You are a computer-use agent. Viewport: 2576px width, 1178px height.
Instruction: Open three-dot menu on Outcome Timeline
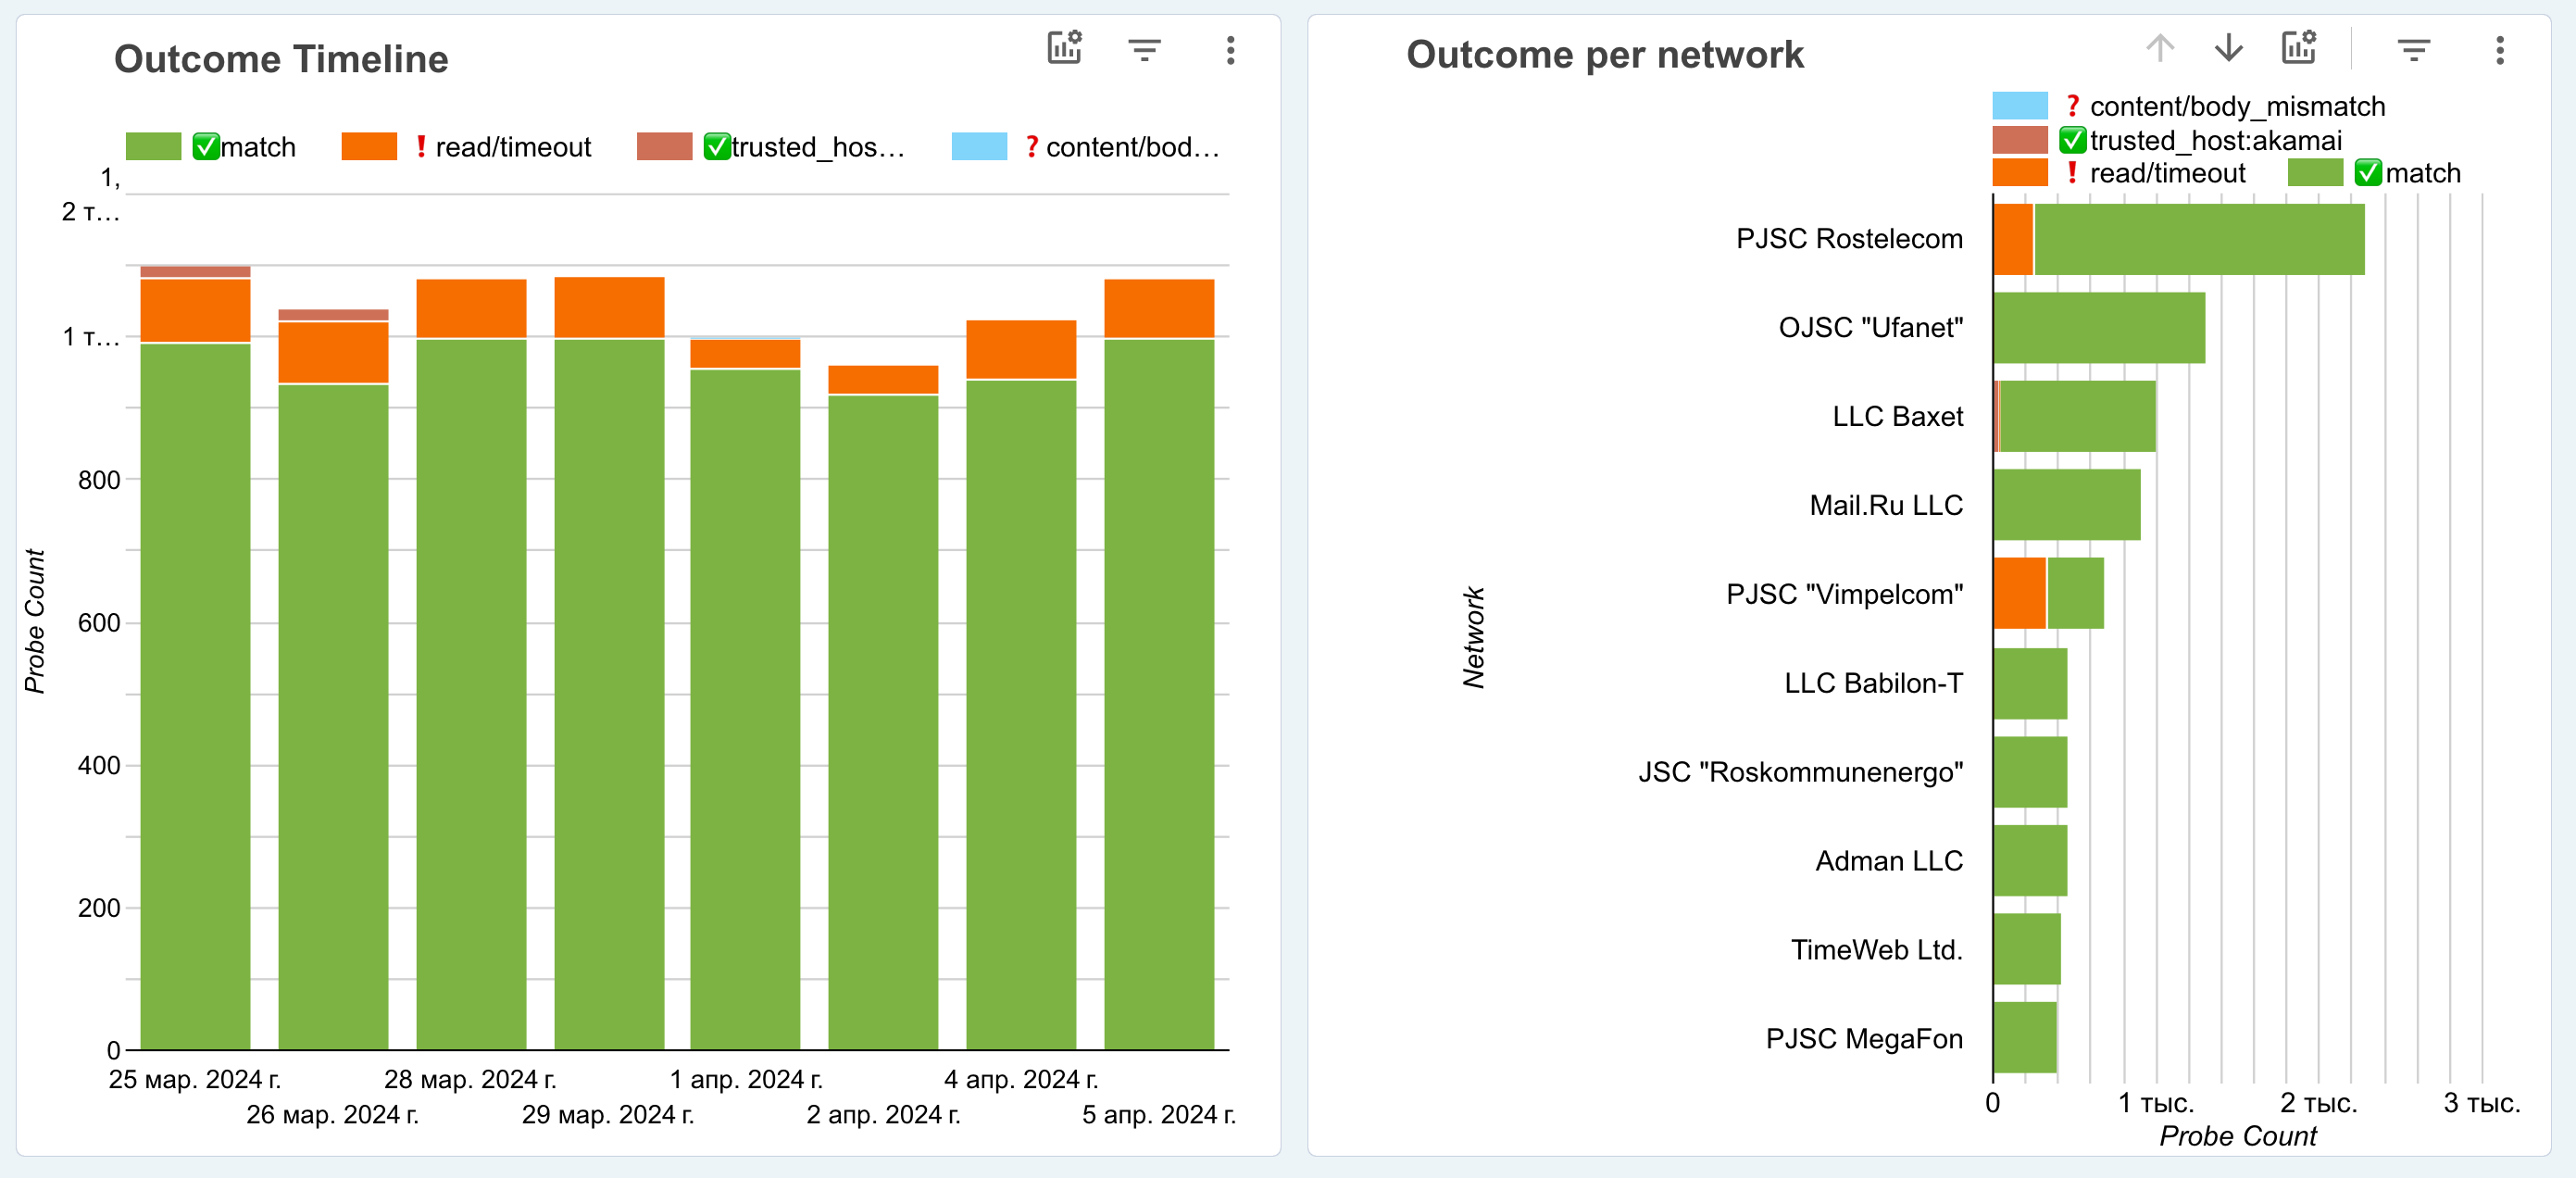pyautogui.click(x=1230, y=50)
